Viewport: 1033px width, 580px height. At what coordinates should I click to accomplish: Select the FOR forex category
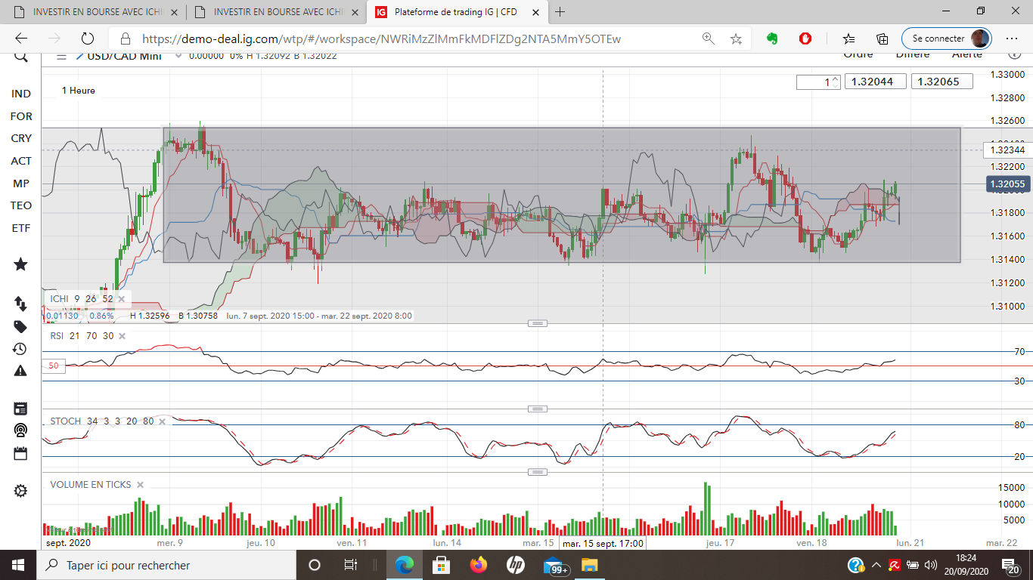coord(21,116)
